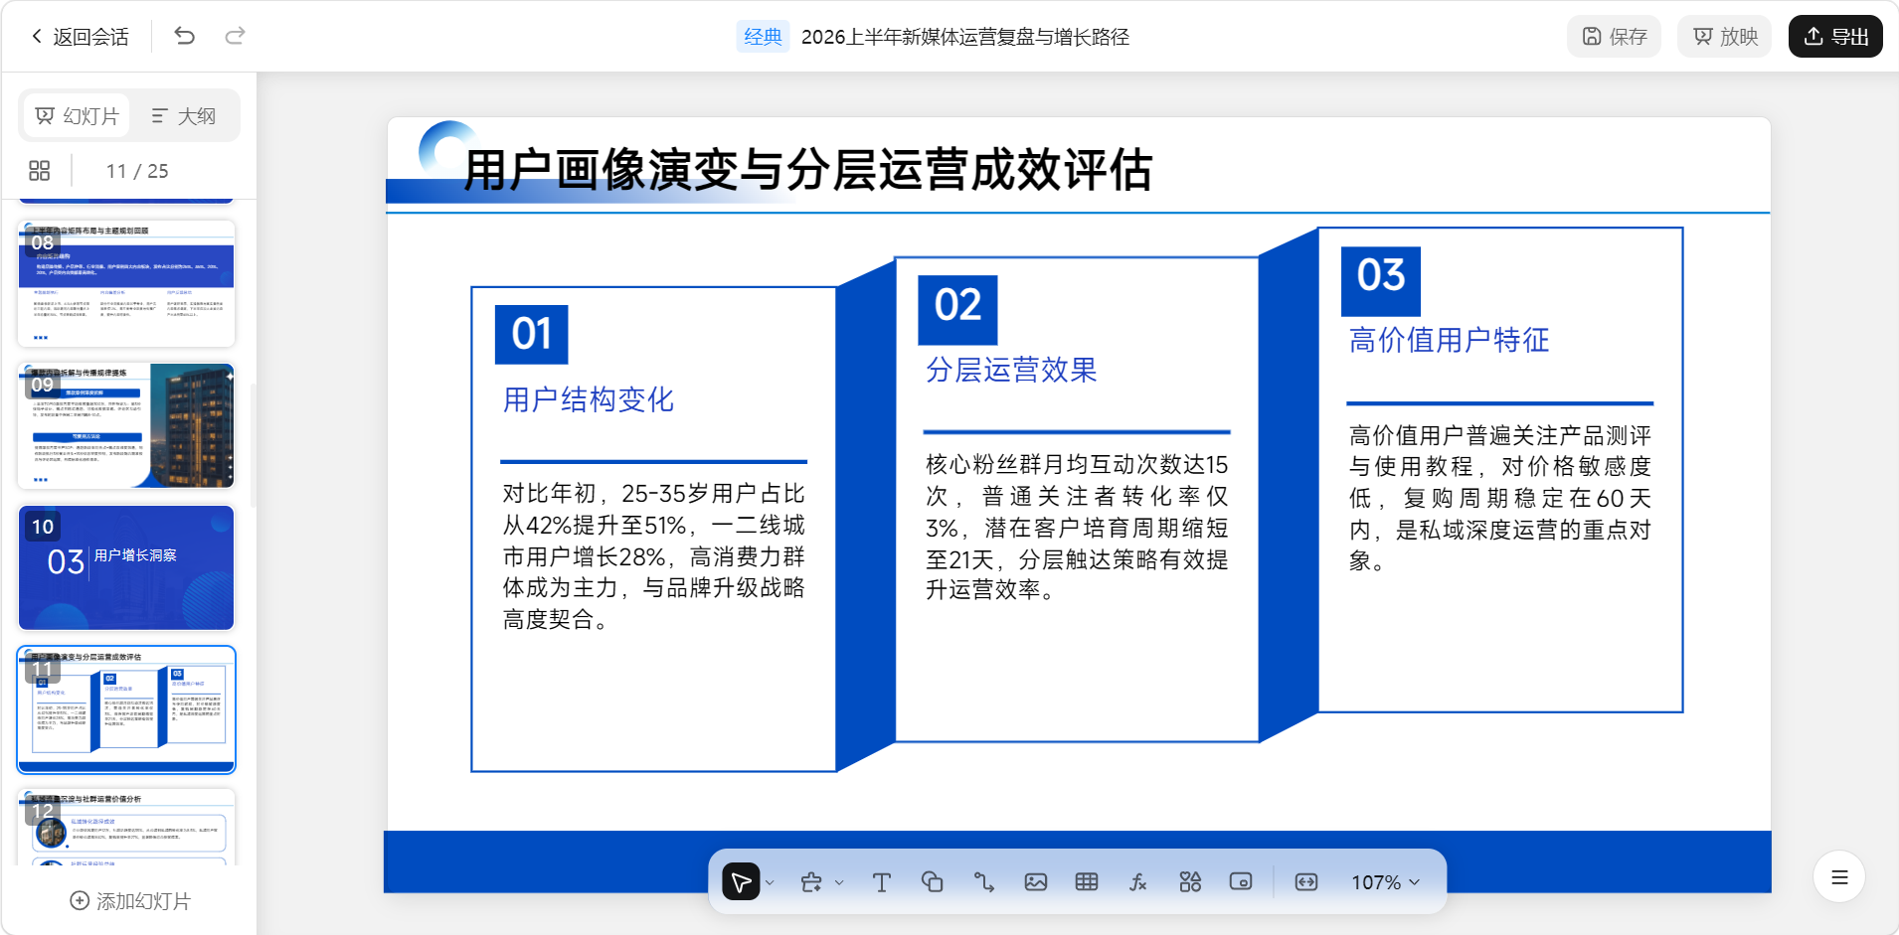This screenshot has height=935, width=1899.
Task: Insert an image via the picture icon
Action: [1035, 882]
